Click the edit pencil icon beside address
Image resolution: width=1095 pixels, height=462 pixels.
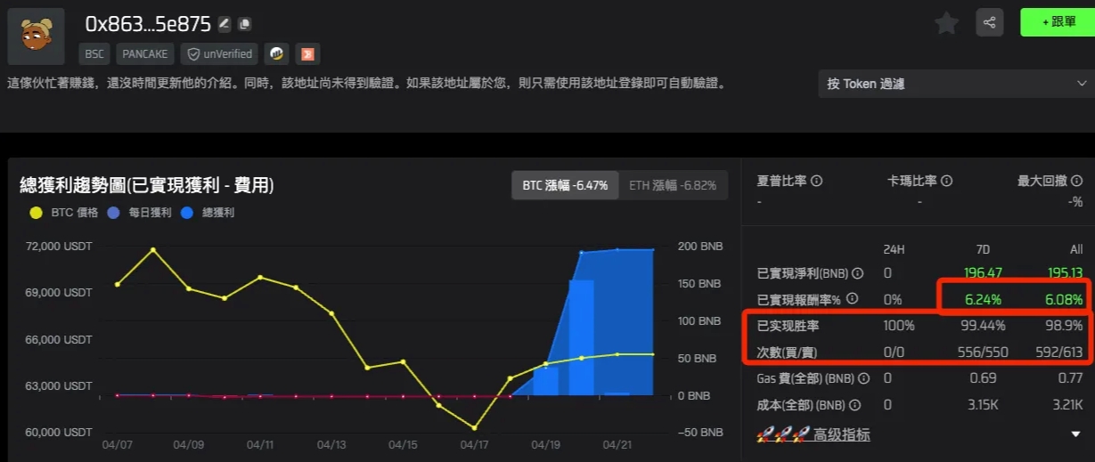tap(225, 24)
